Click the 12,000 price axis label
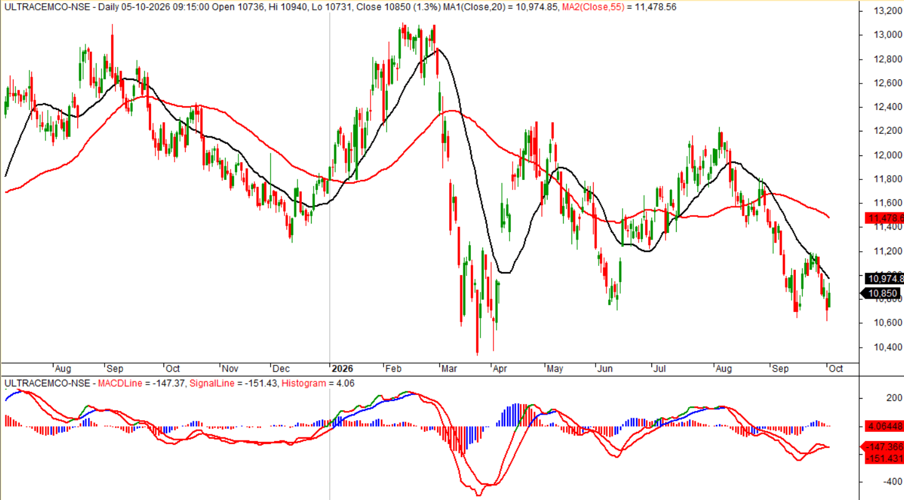904x500 pixels. (888, 155)
